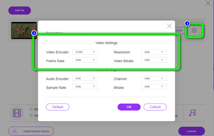Screen dimensions: 214x136
Task: Open the Frame Rate dropdown
Action: click(85, 60)
